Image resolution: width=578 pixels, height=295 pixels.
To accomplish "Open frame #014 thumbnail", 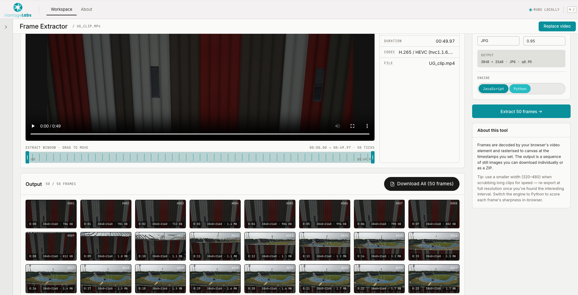I will (x=325, y=246).
